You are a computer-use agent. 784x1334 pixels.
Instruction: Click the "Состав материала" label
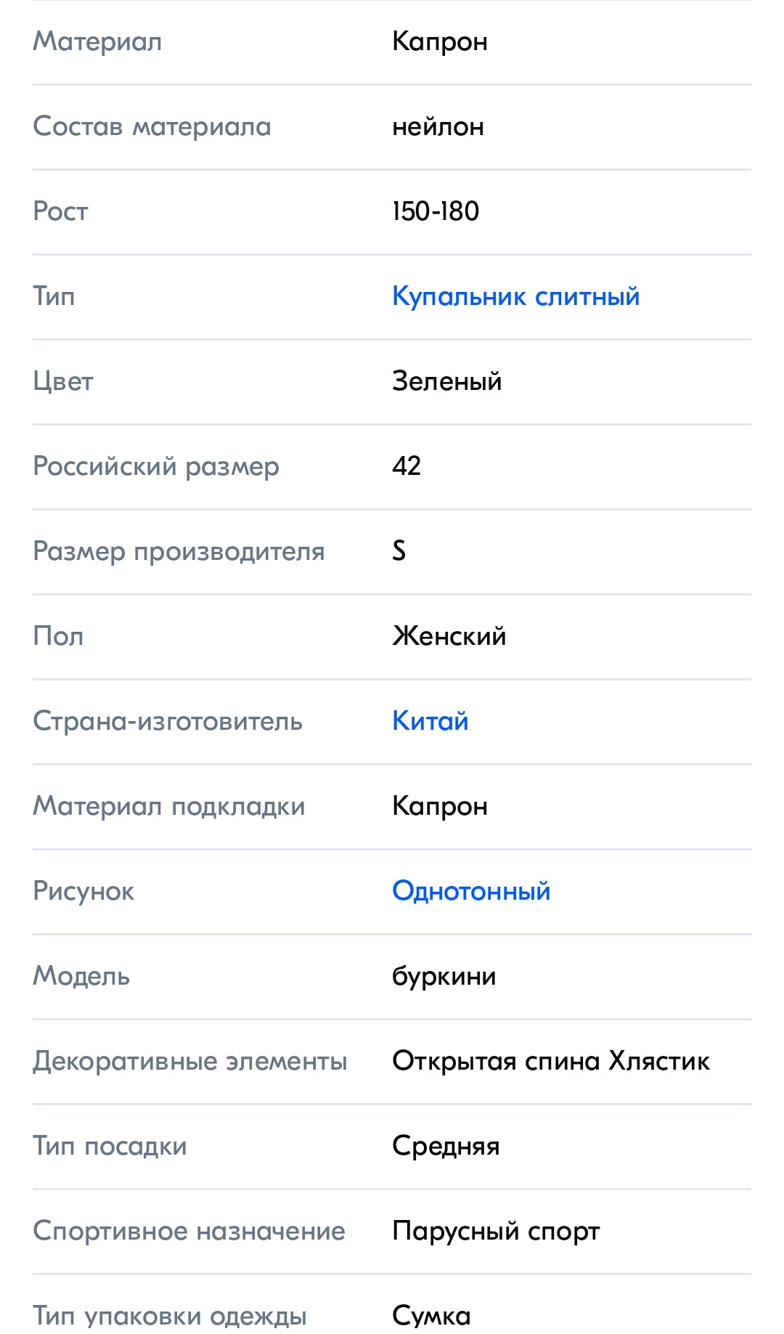click(x=152, y=127)
